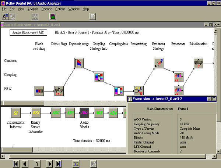The image size is (221, 168).
Task: Select the Exponent Strategy icon in Common row
Action: tap(159, 63)
